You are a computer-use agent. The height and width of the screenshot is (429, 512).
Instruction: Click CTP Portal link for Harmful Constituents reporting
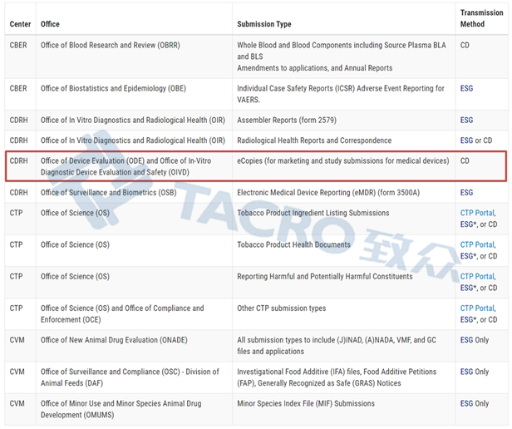477,276
